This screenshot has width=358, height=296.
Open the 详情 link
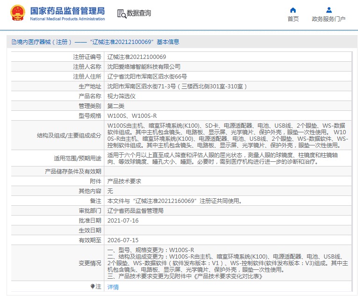(x=113, y=287)
